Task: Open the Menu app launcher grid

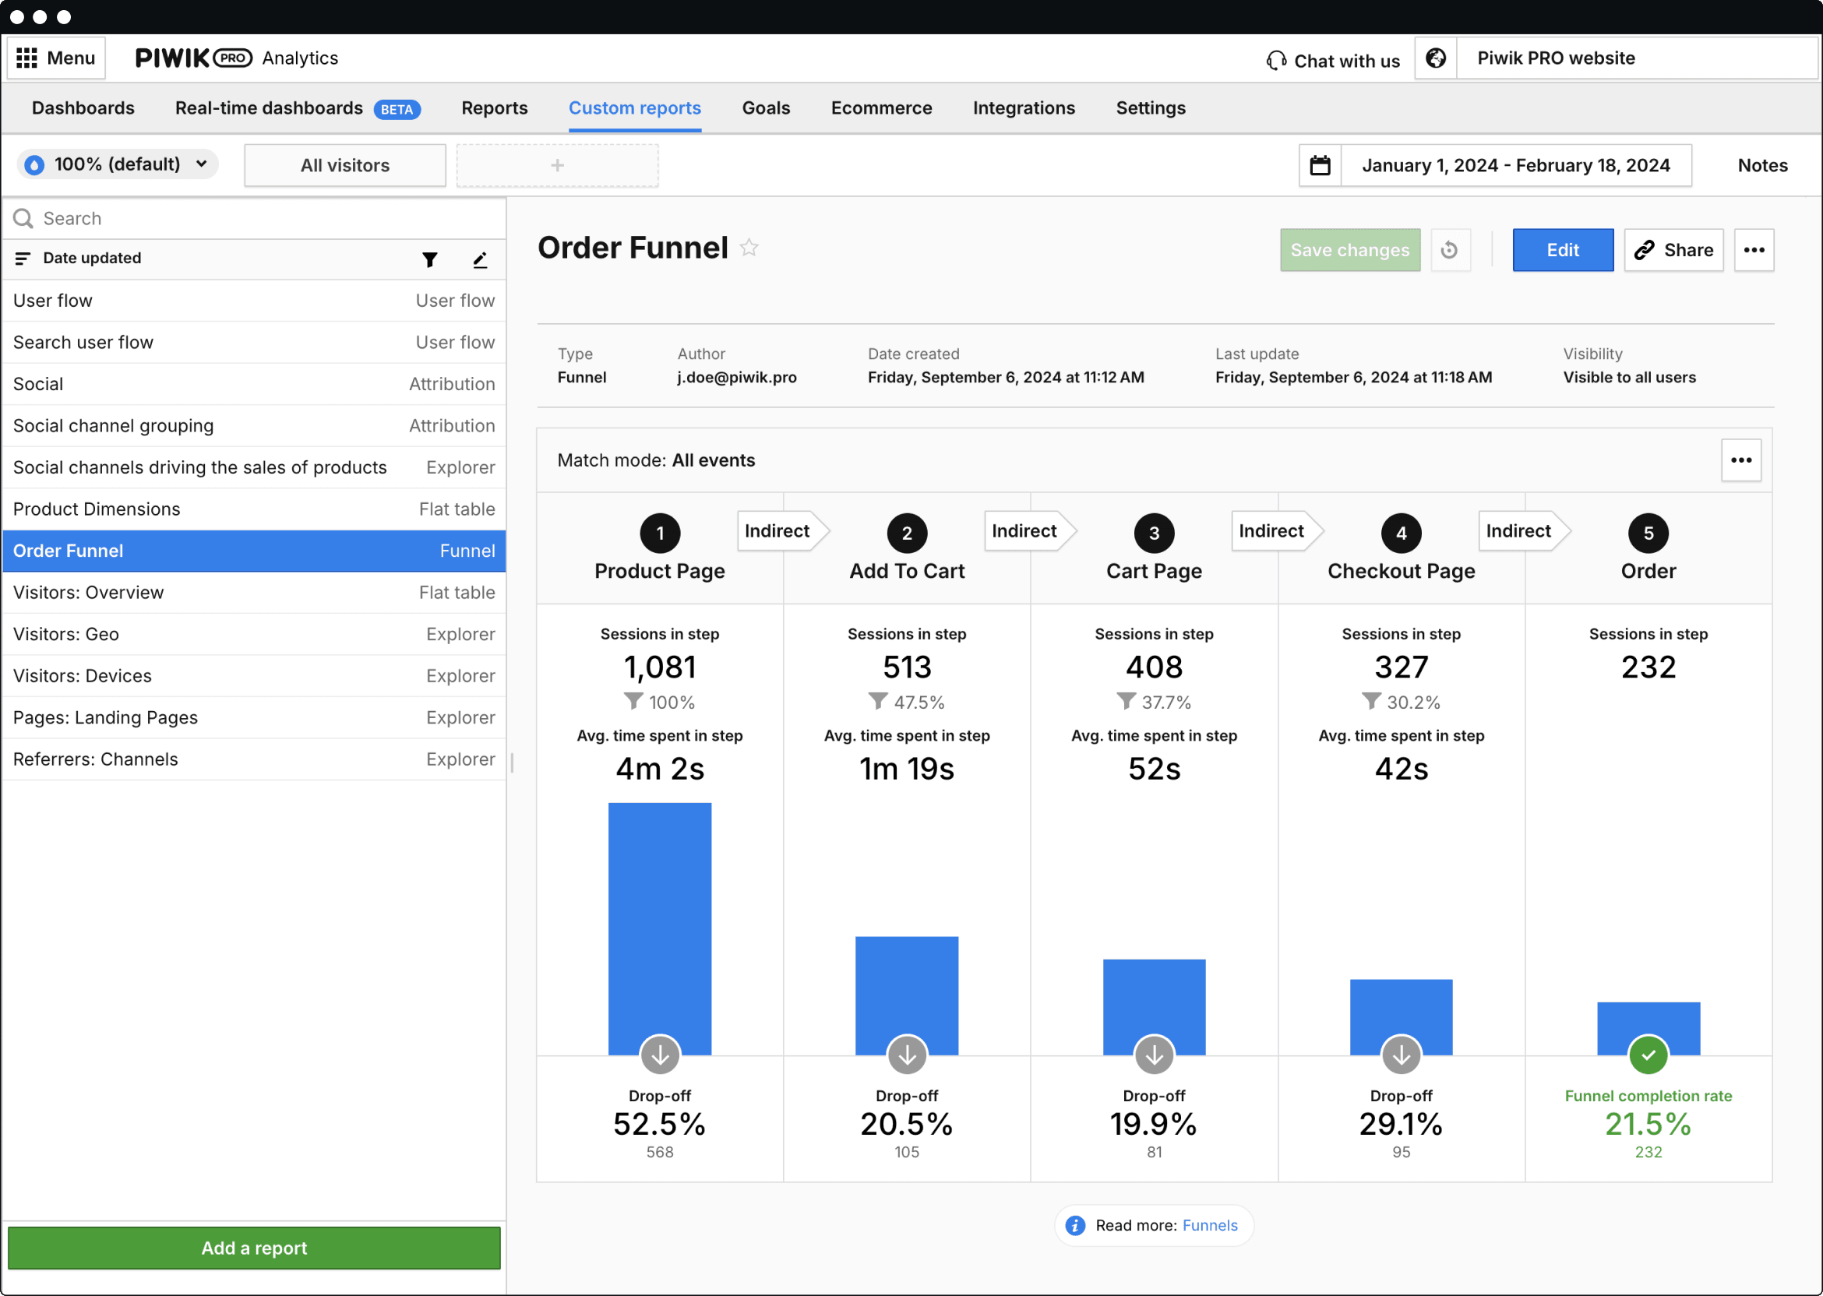Action: 55,58
